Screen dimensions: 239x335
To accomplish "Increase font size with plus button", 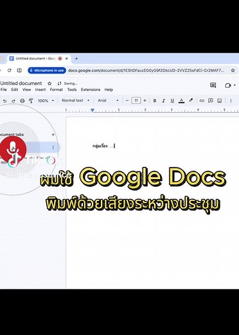I will [145, 100].
